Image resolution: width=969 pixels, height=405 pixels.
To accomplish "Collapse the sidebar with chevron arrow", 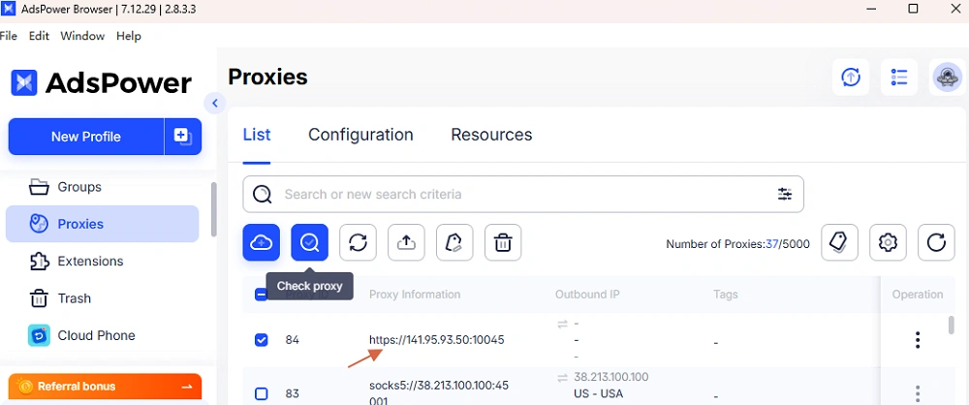I will pos(214,104).
